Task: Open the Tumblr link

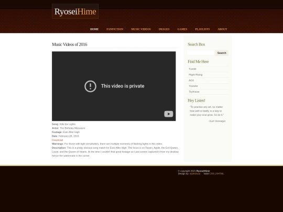Action: 192,69
